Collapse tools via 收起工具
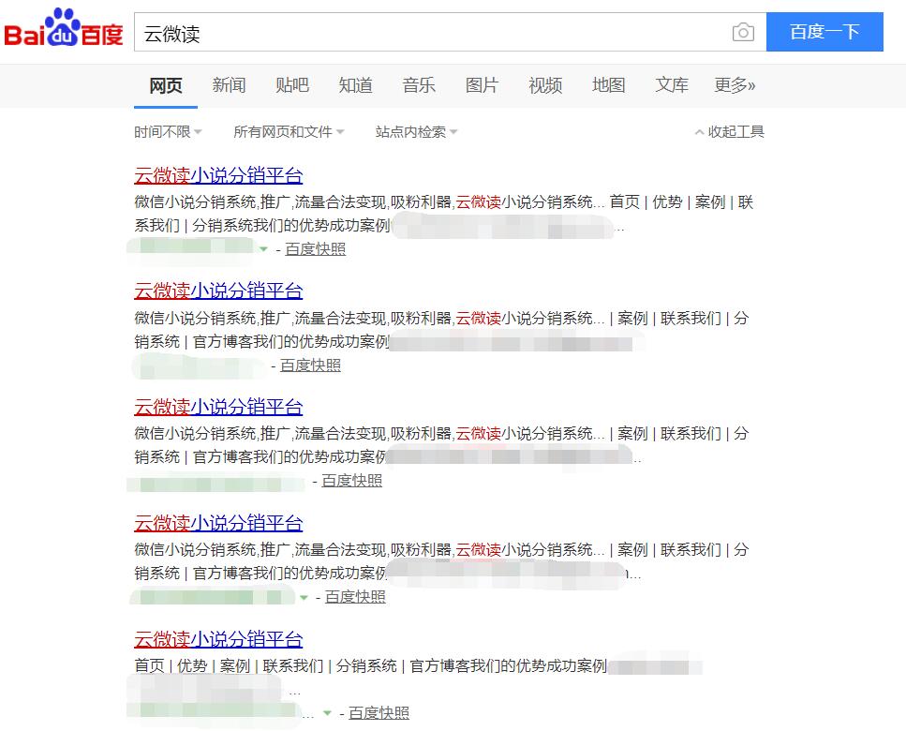 (730, 132)
